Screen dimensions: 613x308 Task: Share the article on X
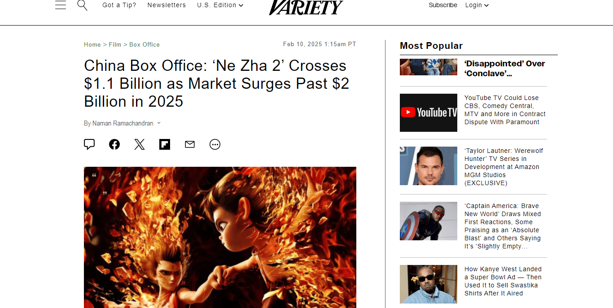pyautogui.click(x=140, y=144)
